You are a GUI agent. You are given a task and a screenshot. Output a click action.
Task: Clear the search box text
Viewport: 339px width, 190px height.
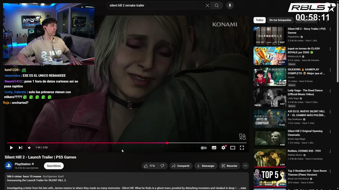click(x=207, y=6)
